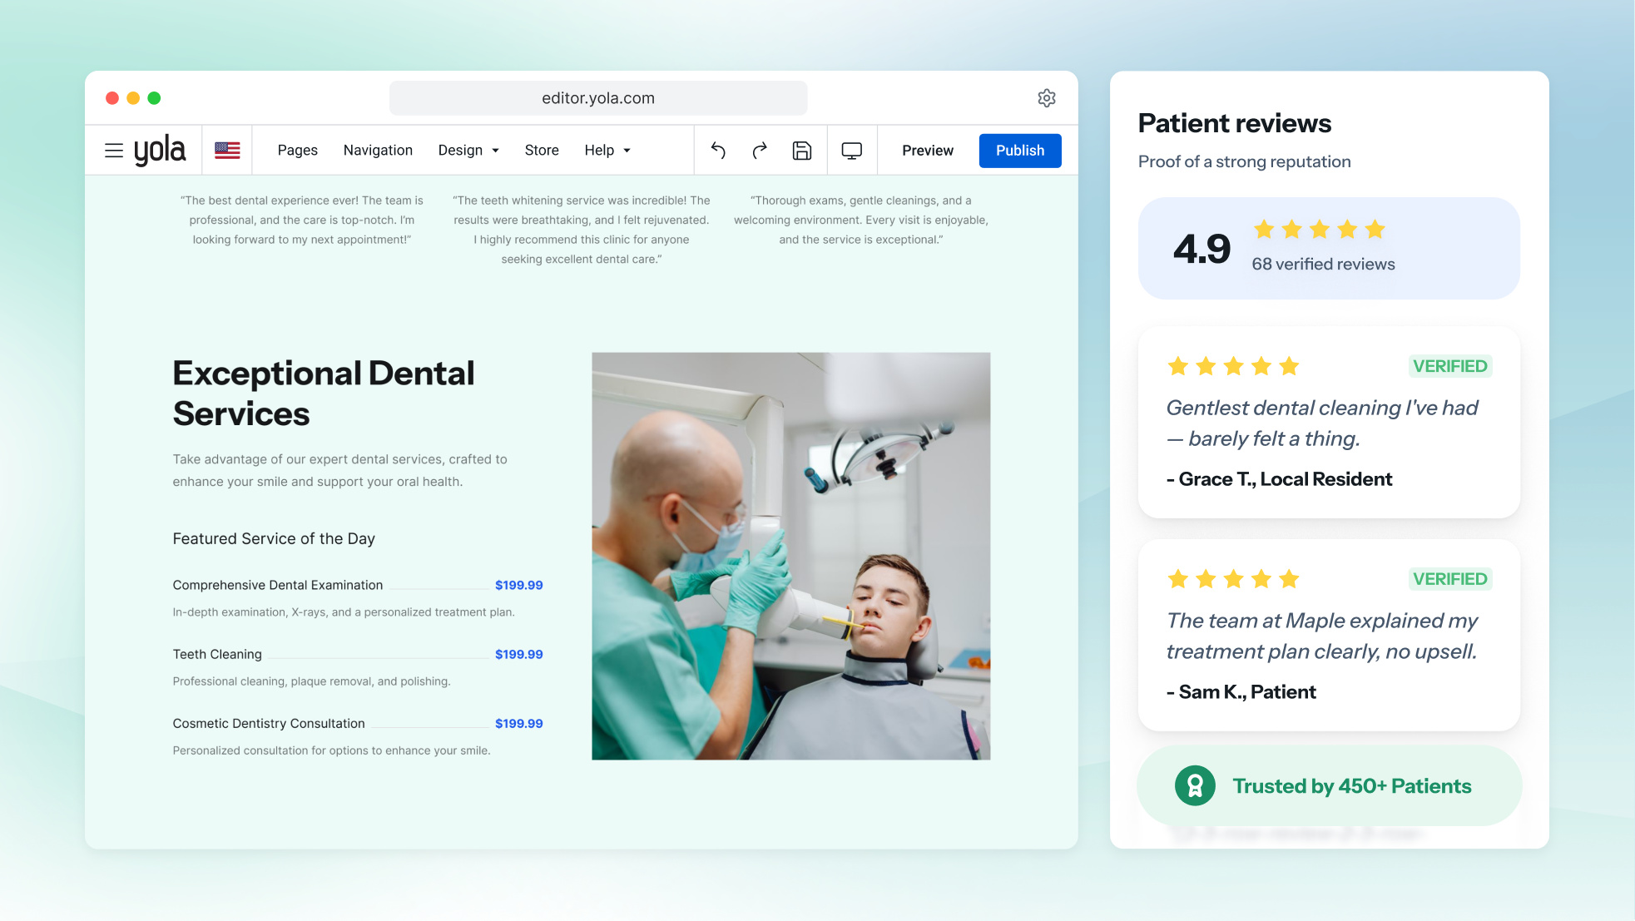Viewport: 1635px width, 921px height.
Task: Expand the Design dropdown
Action: (468, 151)
